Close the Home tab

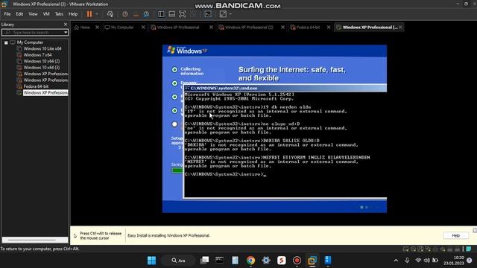point(97,28)
